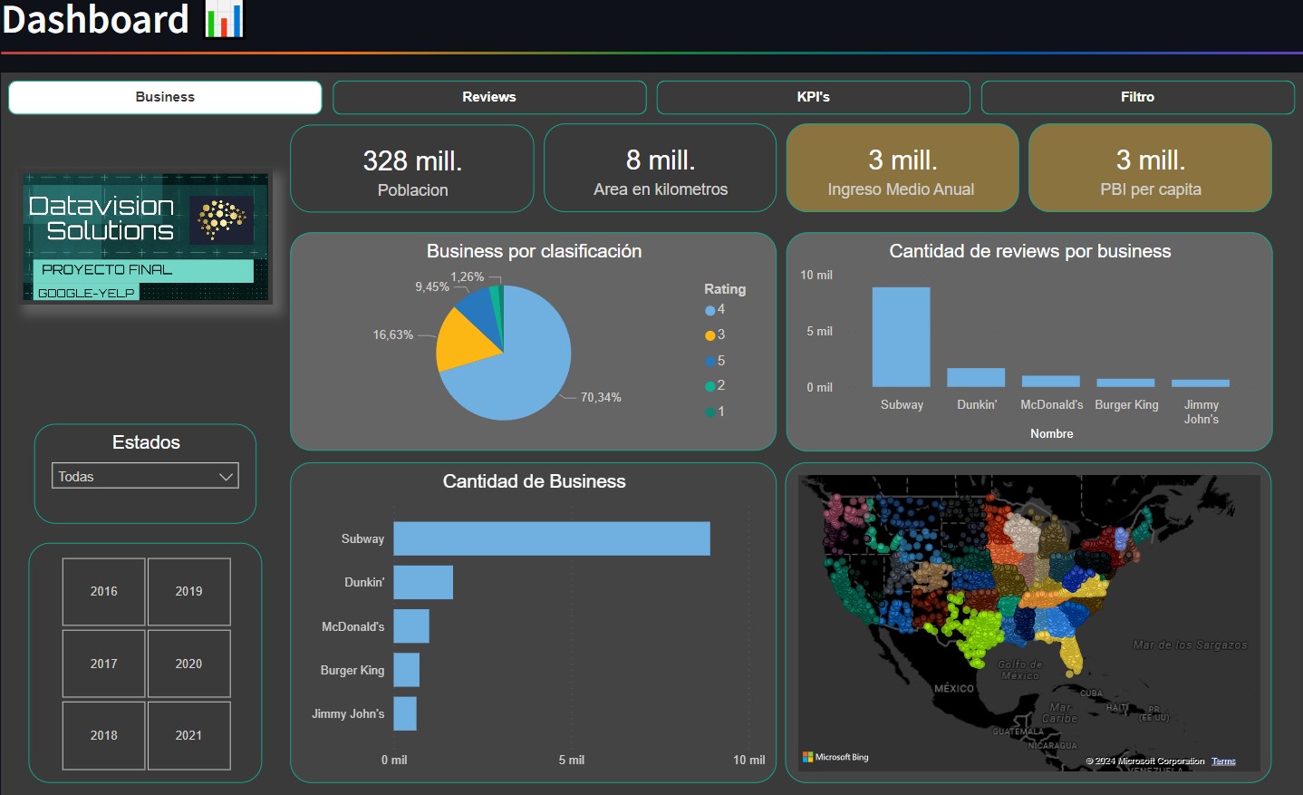Click the Business por clasificación title
The width and height of the screenshot is (1303, 795).
534,251
